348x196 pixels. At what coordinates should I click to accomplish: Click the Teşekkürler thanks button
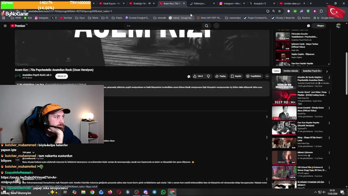253,76
